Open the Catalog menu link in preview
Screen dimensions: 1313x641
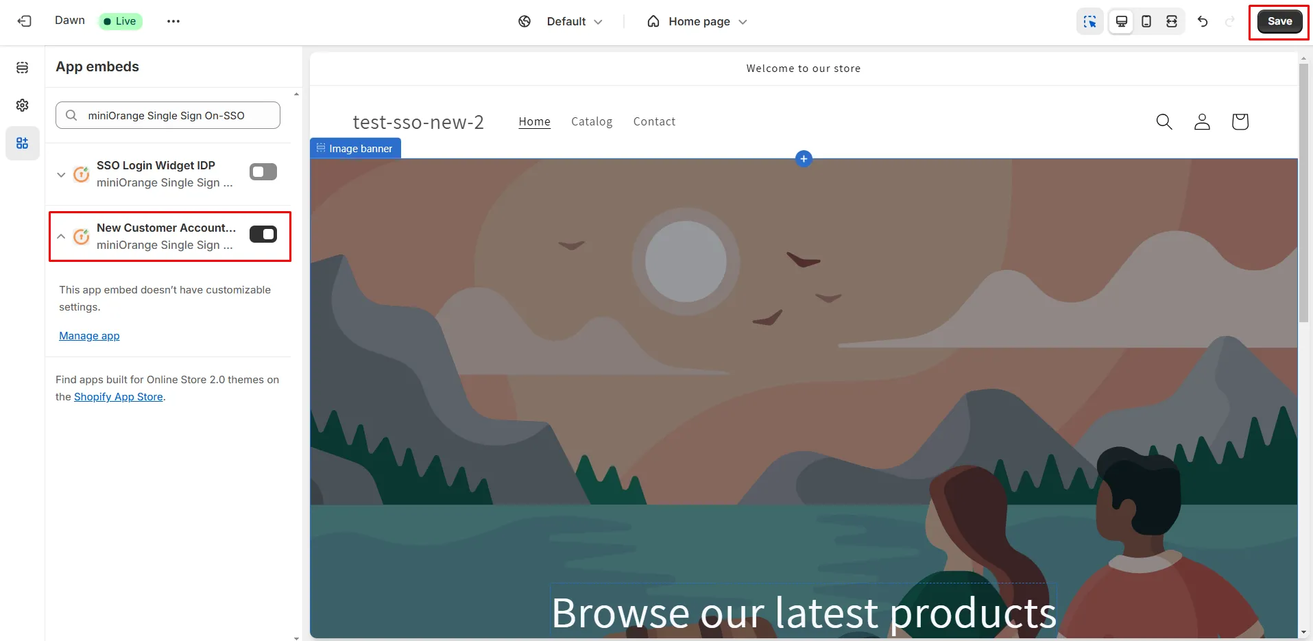tap(592, 121)
